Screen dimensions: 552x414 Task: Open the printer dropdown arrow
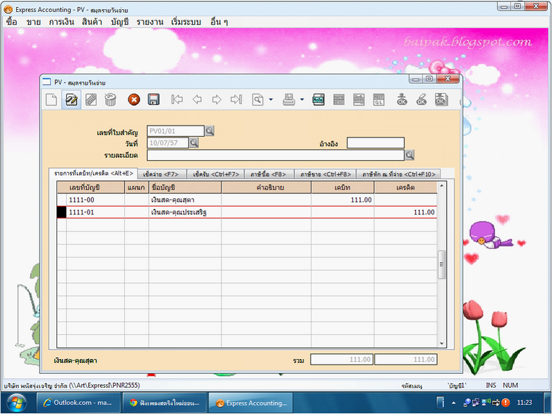point(301,100)
